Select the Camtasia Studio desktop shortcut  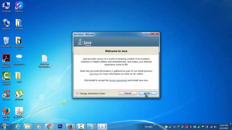coord(6,78)
